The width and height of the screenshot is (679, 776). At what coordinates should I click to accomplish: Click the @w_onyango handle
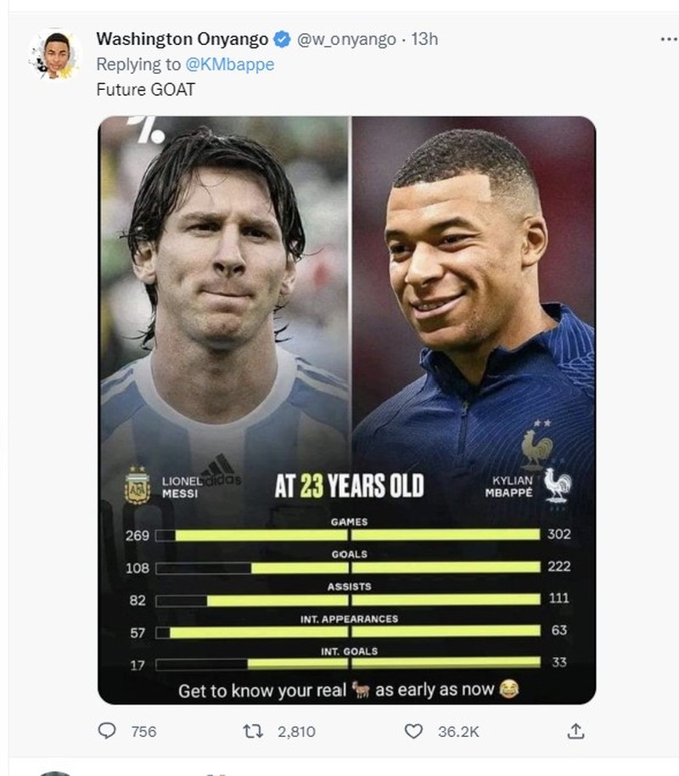coord(345,37)
